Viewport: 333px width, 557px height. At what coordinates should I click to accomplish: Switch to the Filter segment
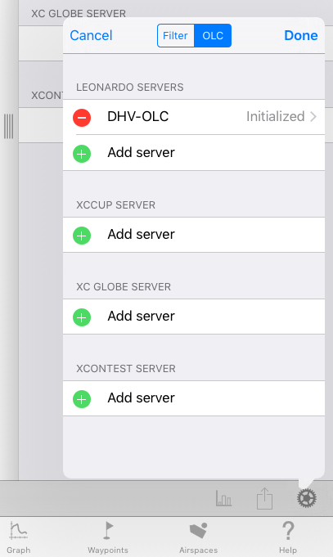[176, 35]
